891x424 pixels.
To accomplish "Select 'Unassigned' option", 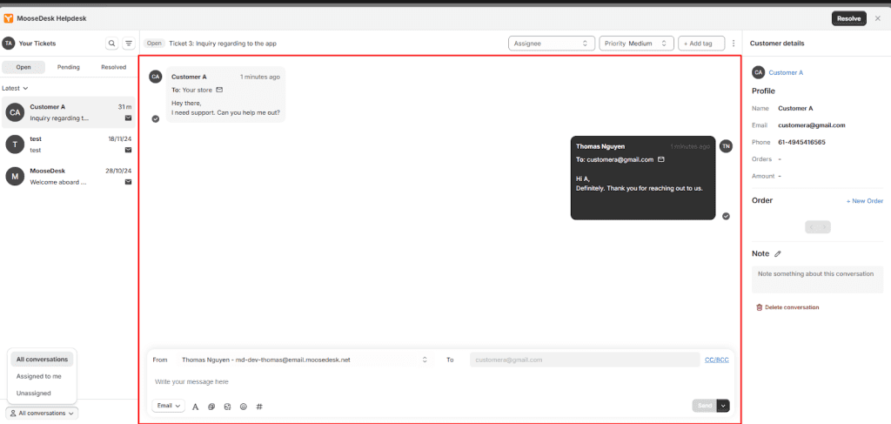I will pyautogui.click(x=34, y=394).
